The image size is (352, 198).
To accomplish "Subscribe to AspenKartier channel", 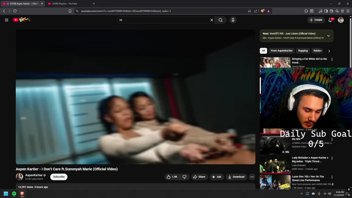I will pos(59,177).
